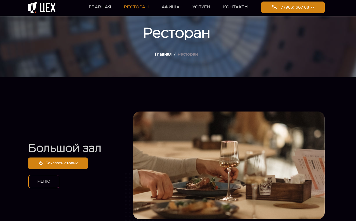Click the ЦЕХ logo wordmark

(x=48, y=7)
